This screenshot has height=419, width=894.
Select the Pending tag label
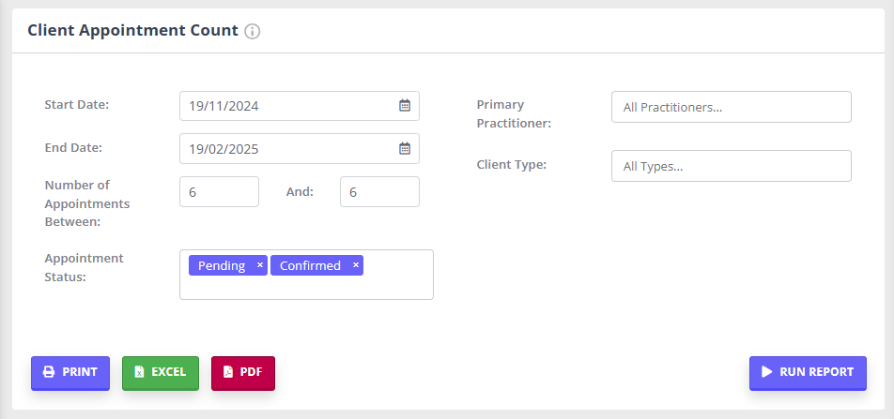coord(221,265)
